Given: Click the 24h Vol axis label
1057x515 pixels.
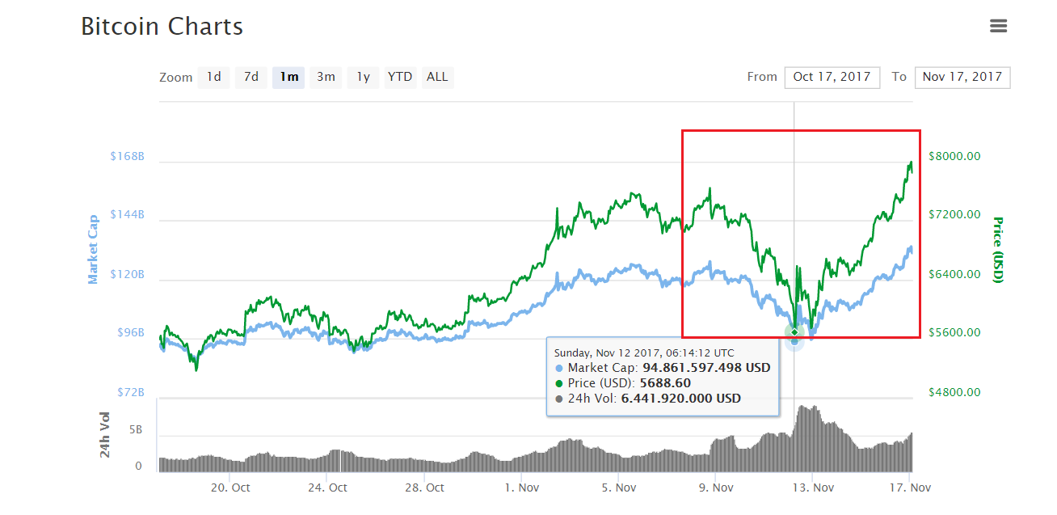Looking at the screenshot, I should pyautogui.click(x=105, y=434).
